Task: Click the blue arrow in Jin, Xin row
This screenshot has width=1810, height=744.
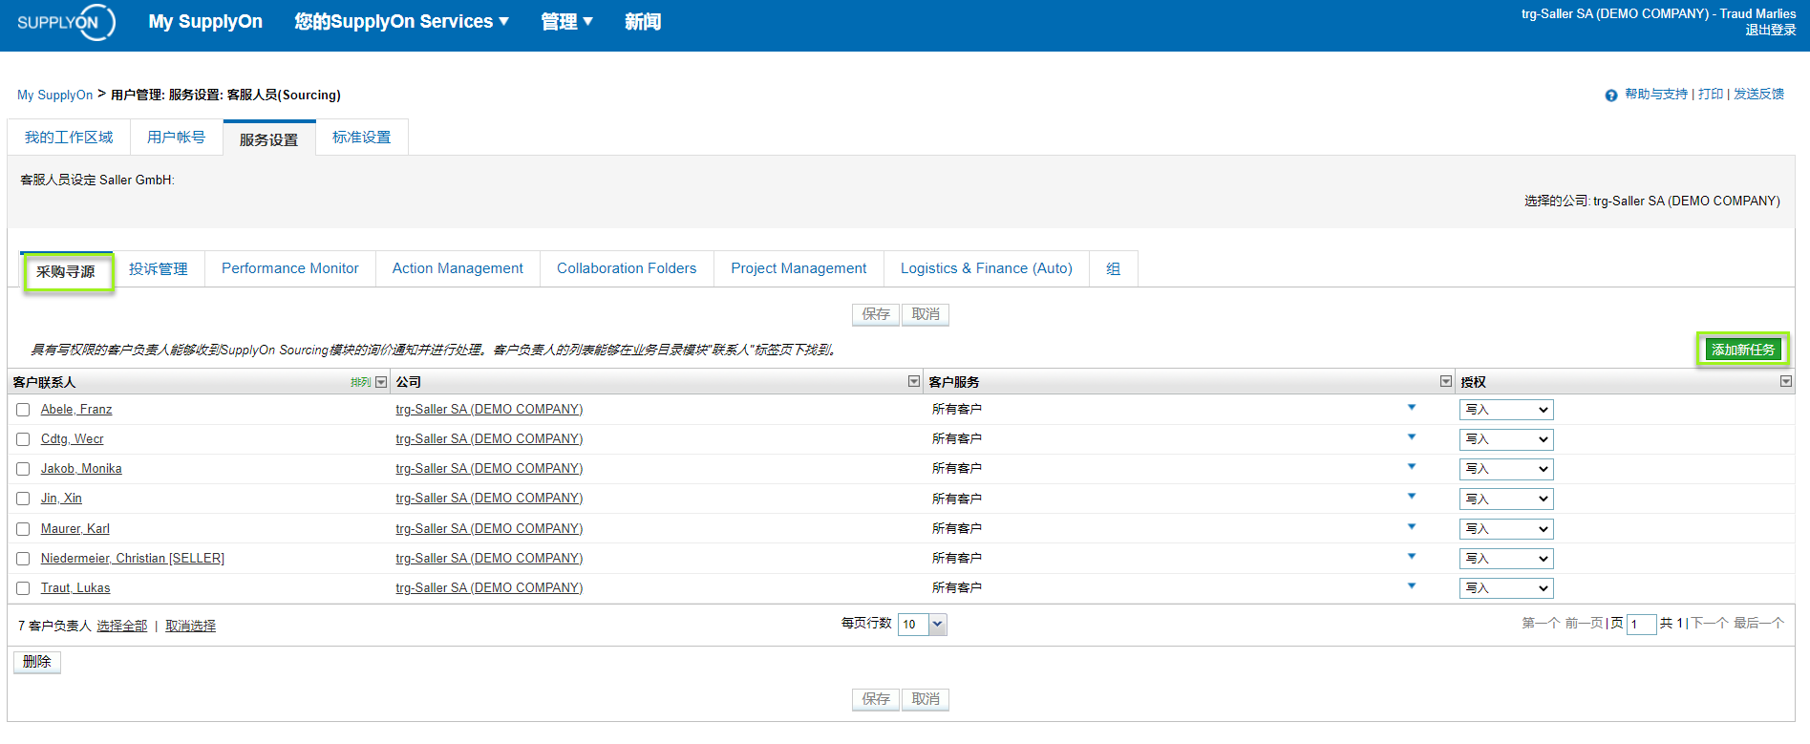Action: coord(1412,497)
